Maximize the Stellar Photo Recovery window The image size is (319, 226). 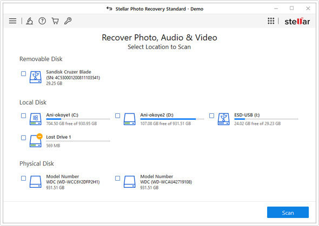(x=292, y=8)
